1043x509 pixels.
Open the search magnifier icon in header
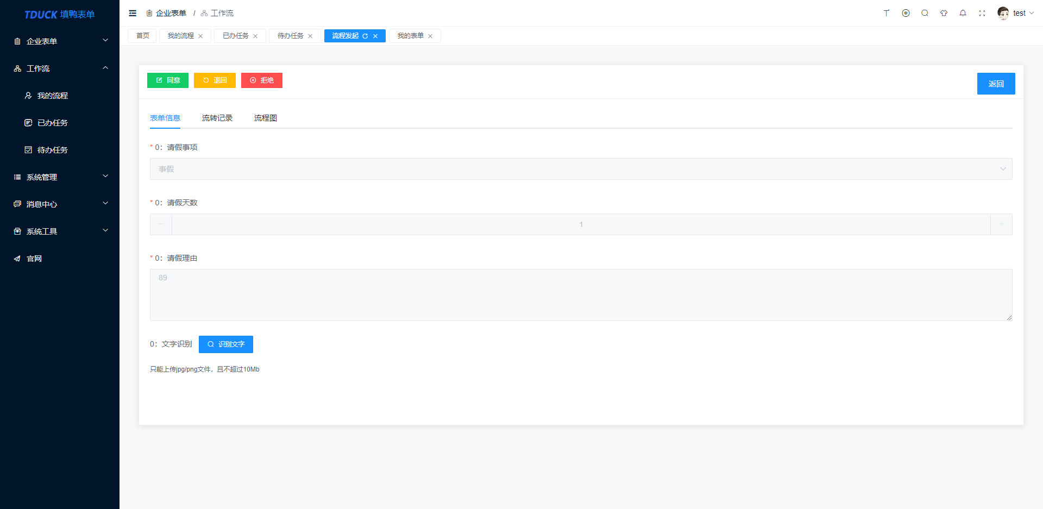point(925,13)
